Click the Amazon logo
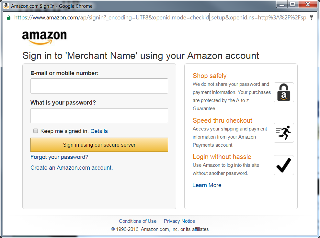 tap(44, 38)
